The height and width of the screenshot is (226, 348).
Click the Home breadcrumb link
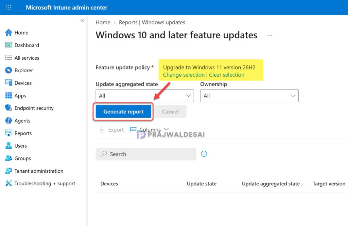[103, 22]
